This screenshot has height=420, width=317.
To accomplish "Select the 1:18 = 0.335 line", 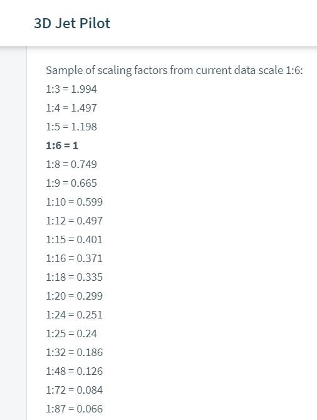I will point(74,277).
